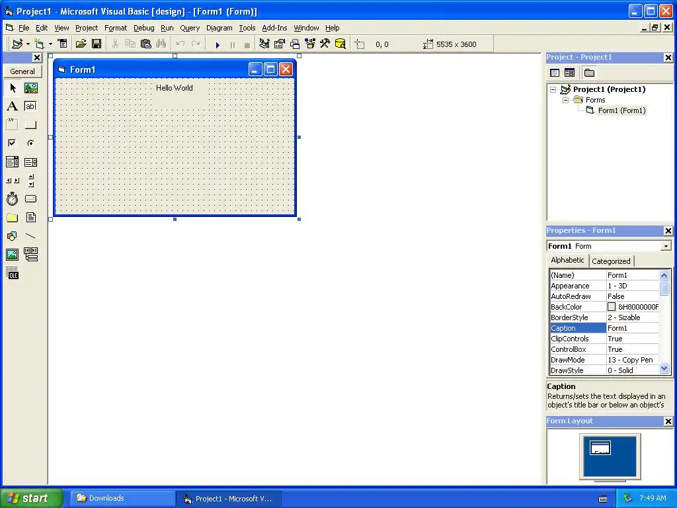Screen dimensions: 677x508
Task: Select the Label control tool
Action: click(13, 106)
